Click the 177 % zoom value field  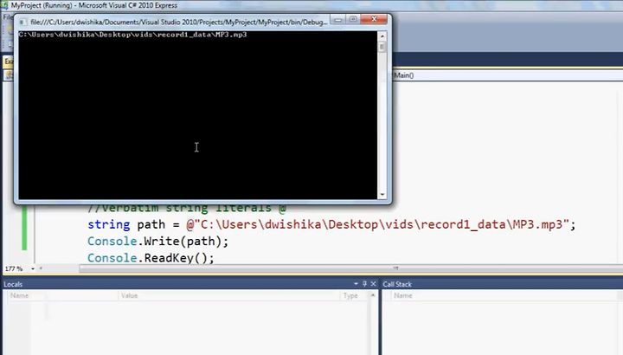15,268
